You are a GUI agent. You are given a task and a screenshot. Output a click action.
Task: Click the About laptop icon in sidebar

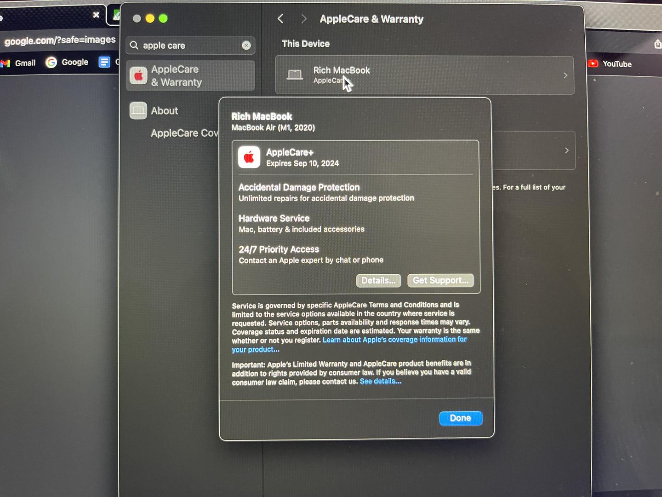138,110
